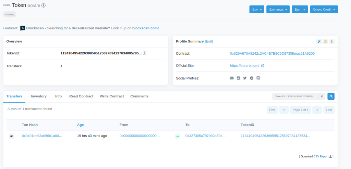Open the Twitter social profile icon
Screen dimensions: 351x169
pyautogui.click(x=245, y=78)
